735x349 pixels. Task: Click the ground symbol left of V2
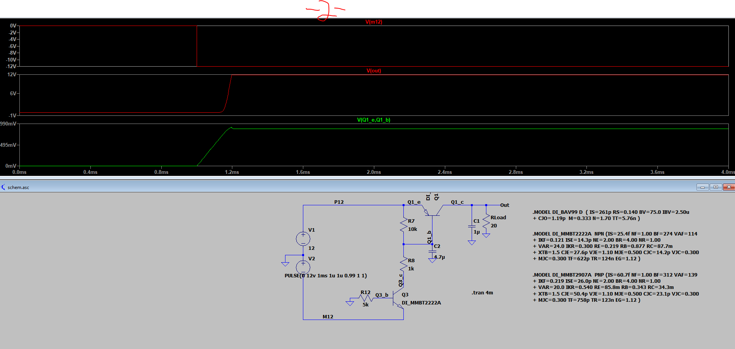pyautogui.click(x=285, y=264)
